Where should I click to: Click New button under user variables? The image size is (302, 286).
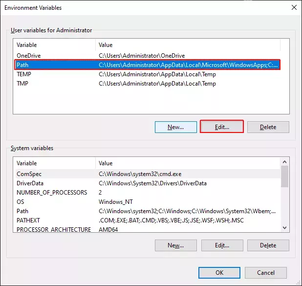coord(175,127)
